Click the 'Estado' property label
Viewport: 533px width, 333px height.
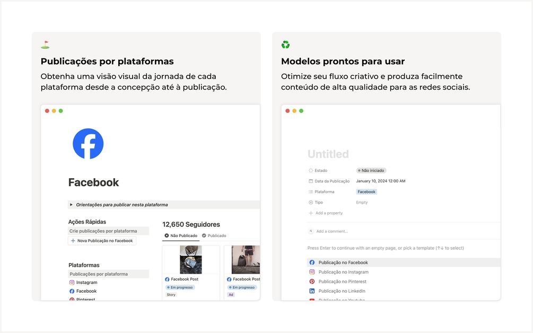321,171
